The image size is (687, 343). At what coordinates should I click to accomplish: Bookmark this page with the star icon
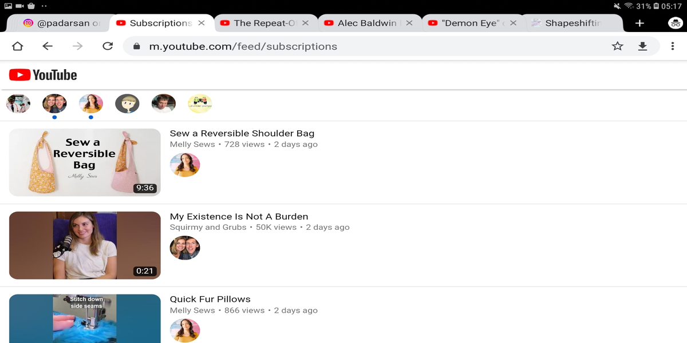click(617, 46)
